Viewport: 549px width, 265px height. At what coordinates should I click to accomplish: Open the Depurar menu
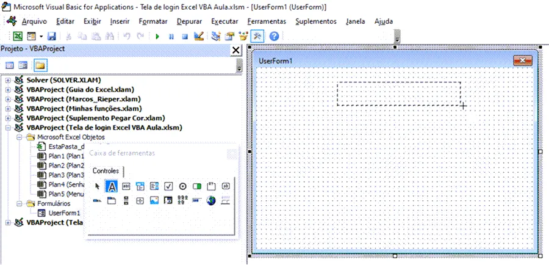(x=190, y=21)
